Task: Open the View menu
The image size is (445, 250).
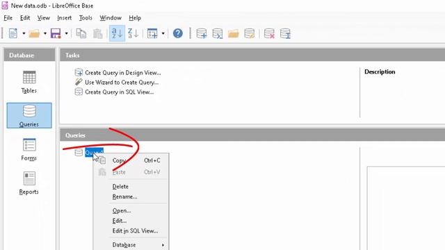Action: pyautogui.click(x=43, y=18)
